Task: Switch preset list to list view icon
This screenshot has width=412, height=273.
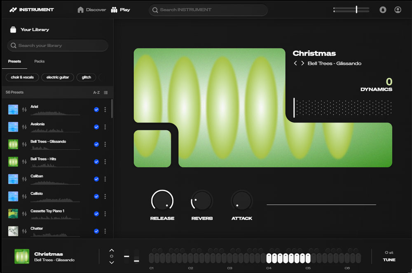Action: [x=106, y=93]
